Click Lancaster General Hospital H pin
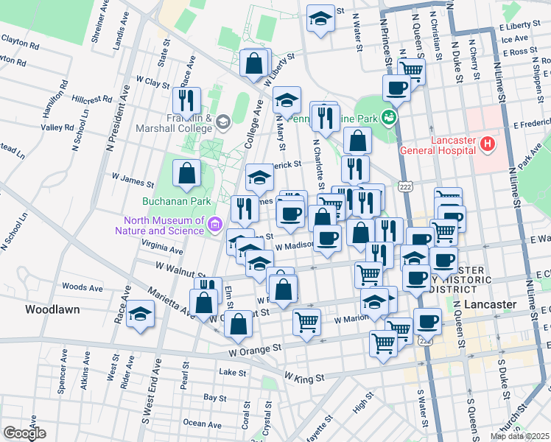This screenshot has width=551, height=442. pyautogui.click(x=488, y=144)
